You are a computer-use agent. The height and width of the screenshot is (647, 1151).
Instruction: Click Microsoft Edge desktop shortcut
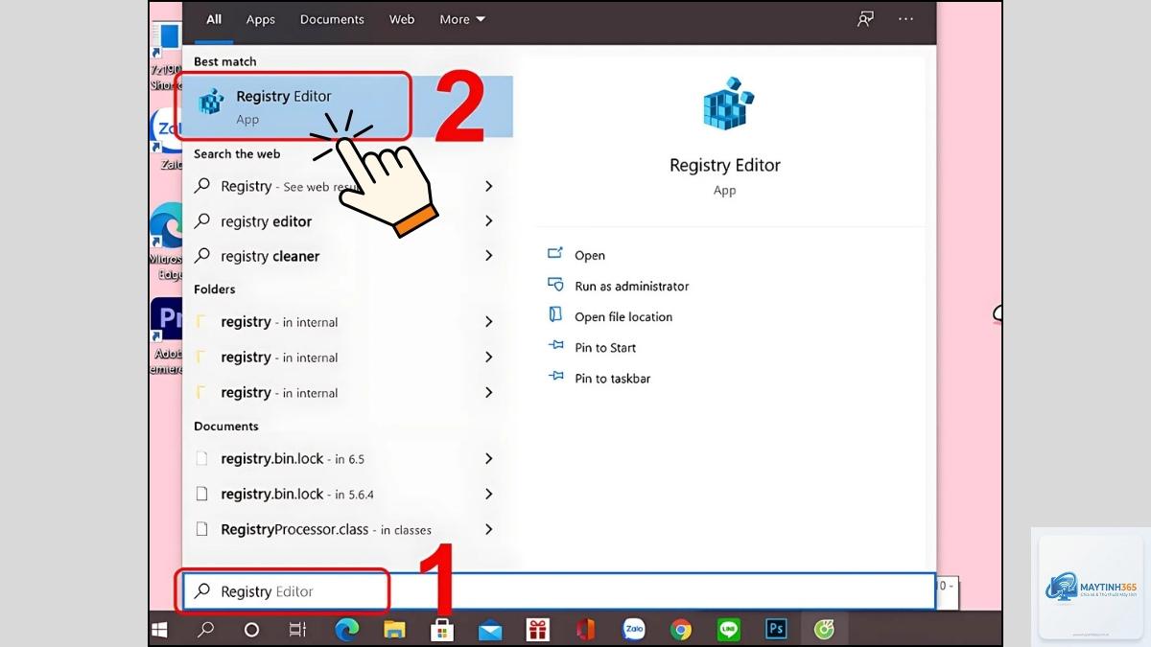(166, 242)
